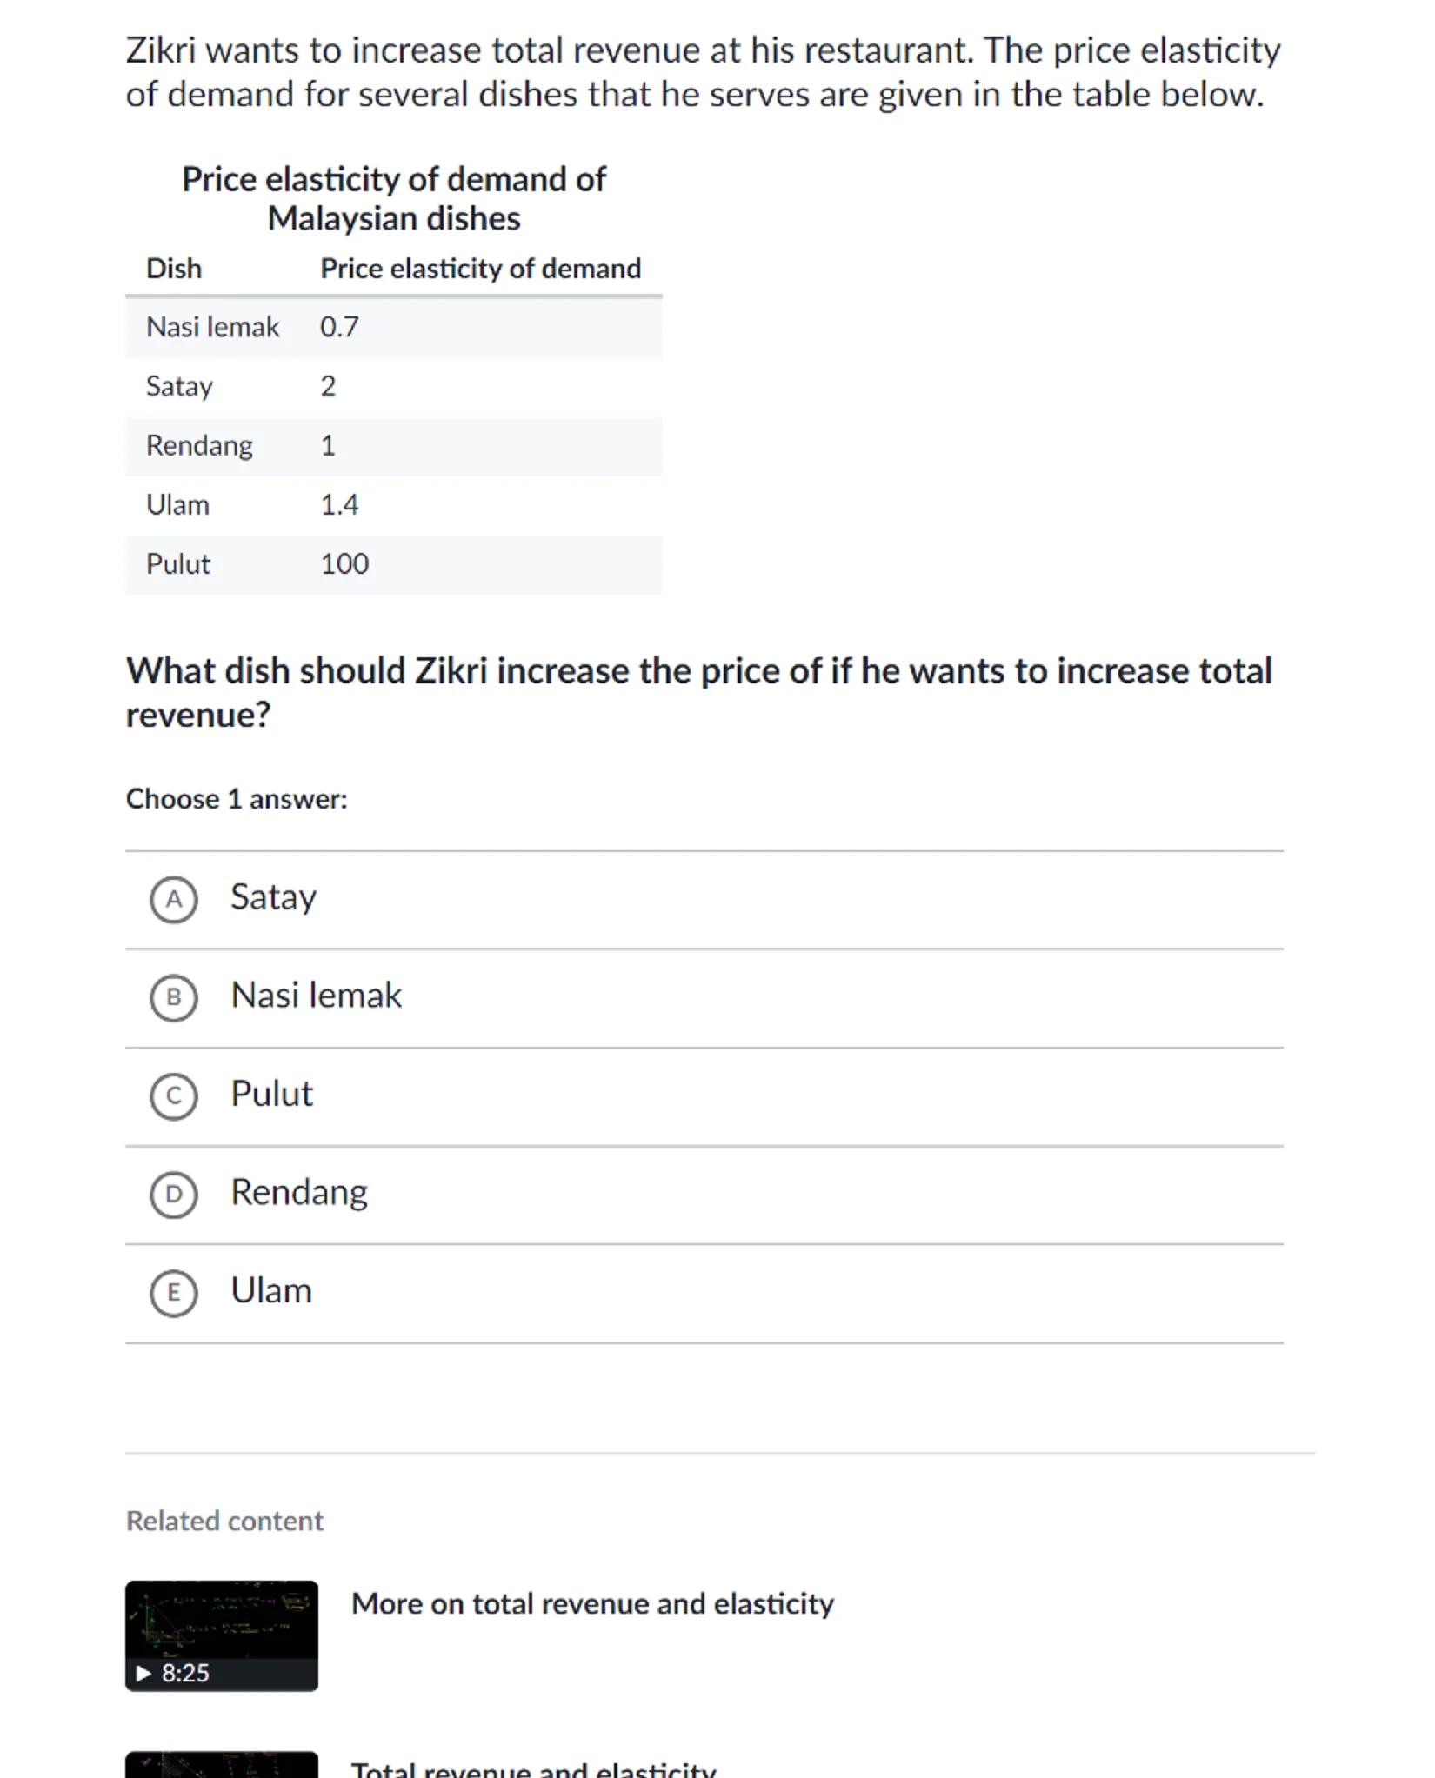Click Pulut's elasticity value 100 in table

point(344,564)
